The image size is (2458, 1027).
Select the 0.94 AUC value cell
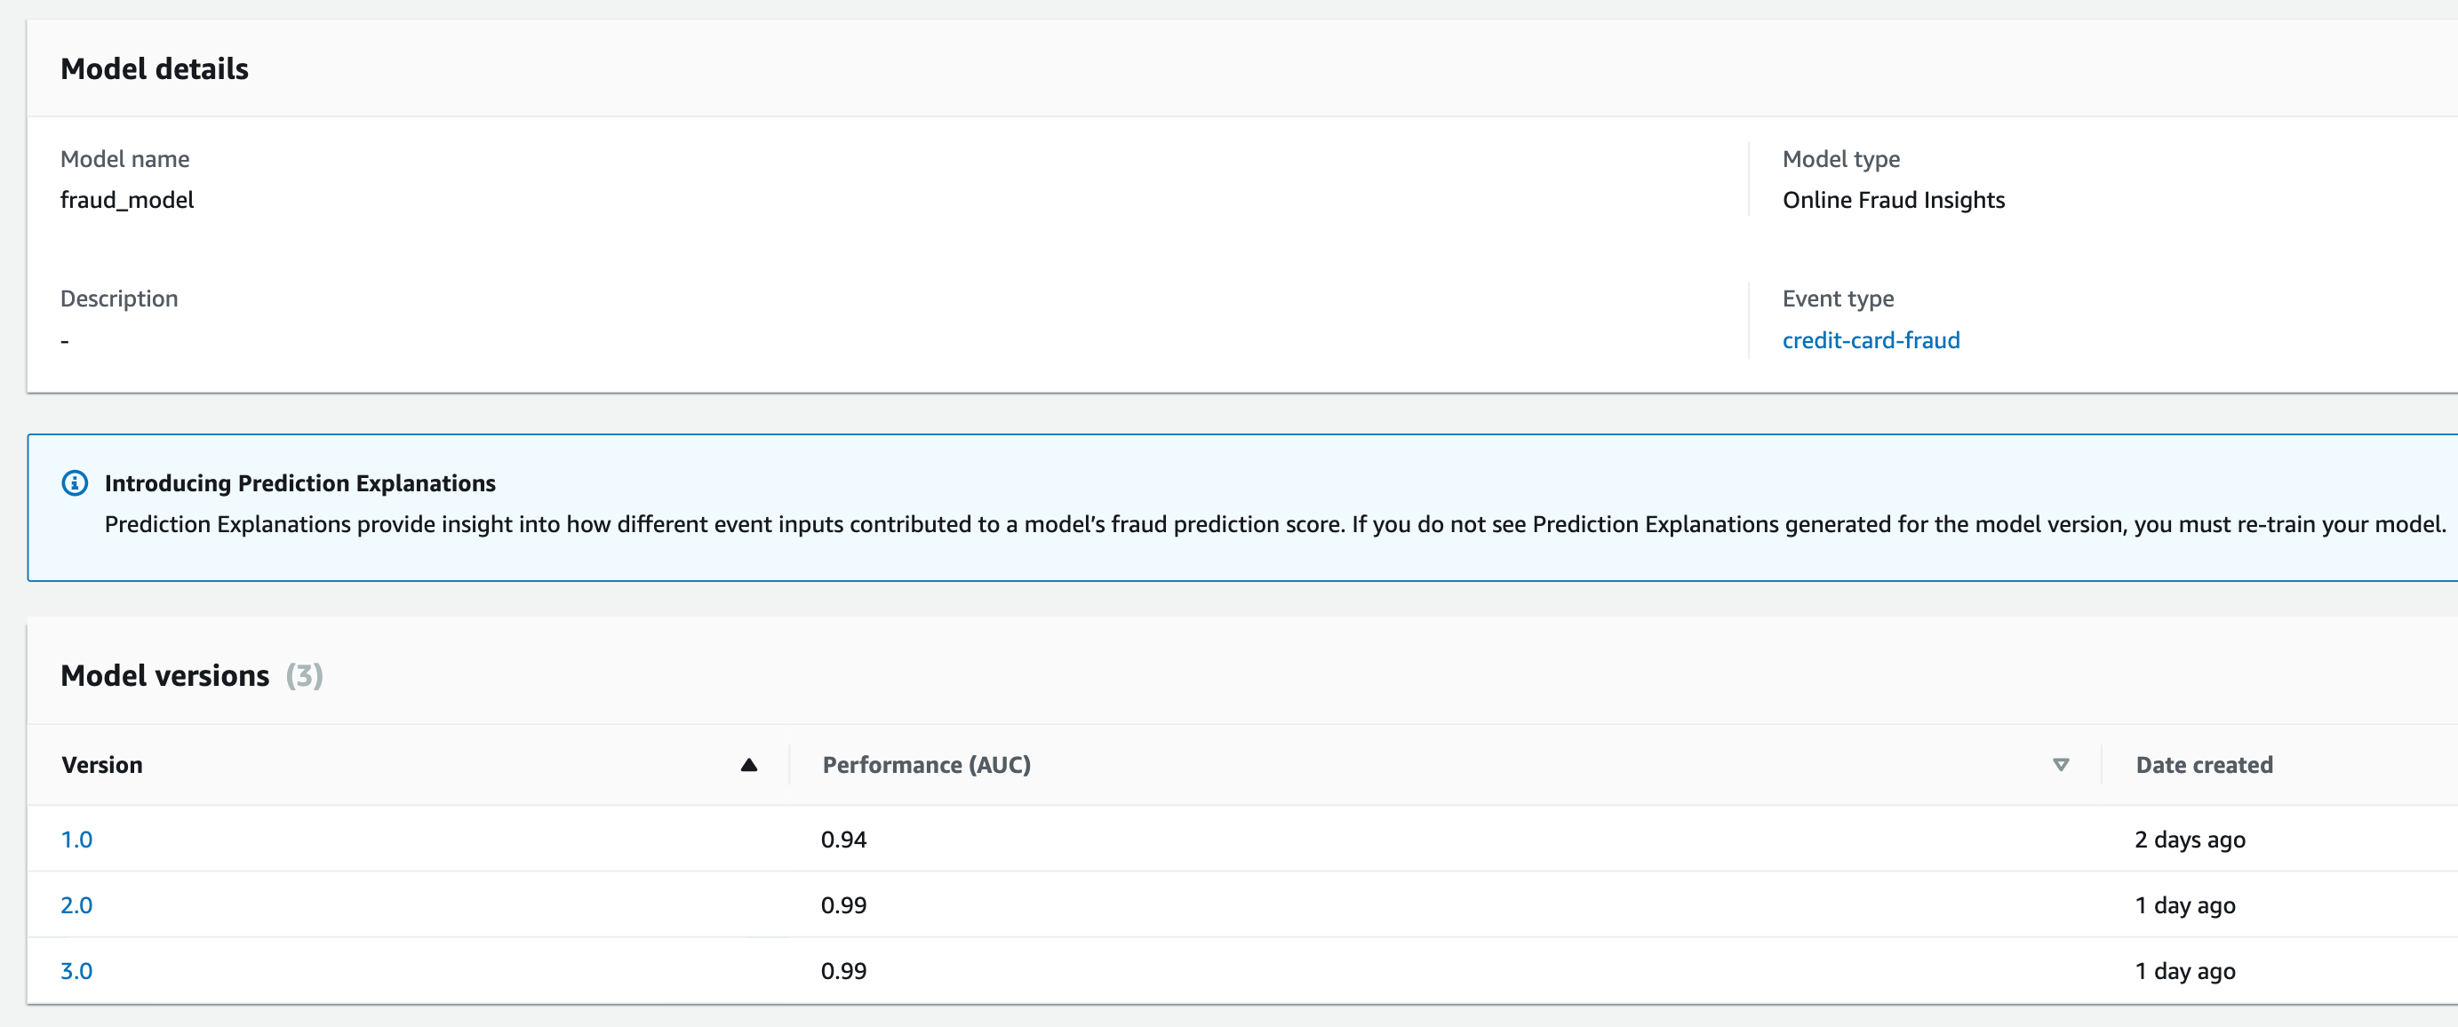(x=843, y=840)
